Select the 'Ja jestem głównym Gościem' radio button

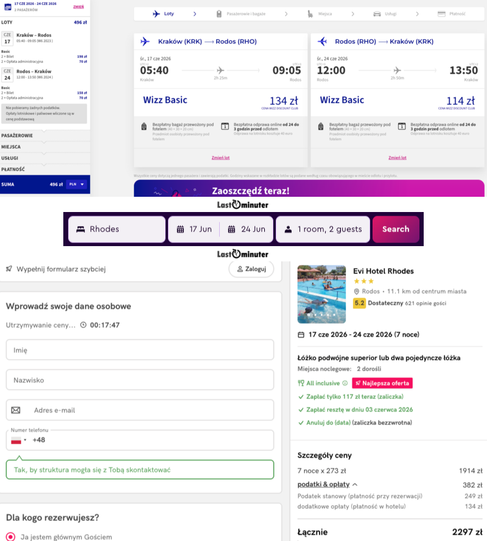10,537
